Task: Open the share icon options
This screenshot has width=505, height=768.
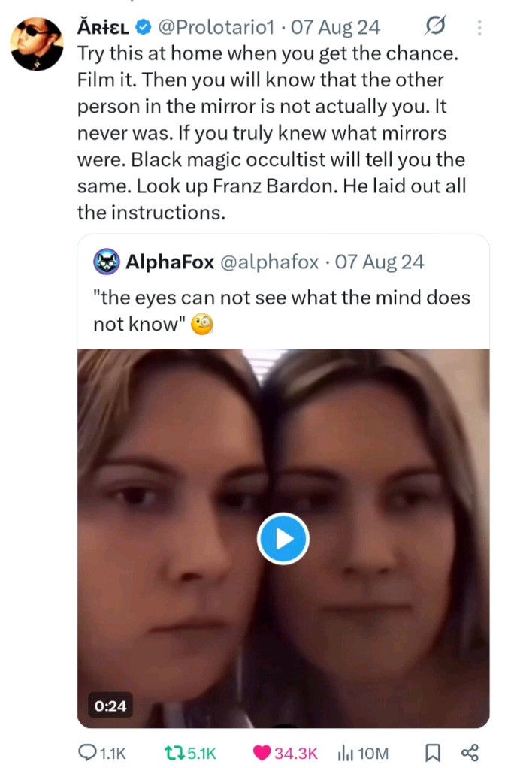Action: tap(470, 753)
